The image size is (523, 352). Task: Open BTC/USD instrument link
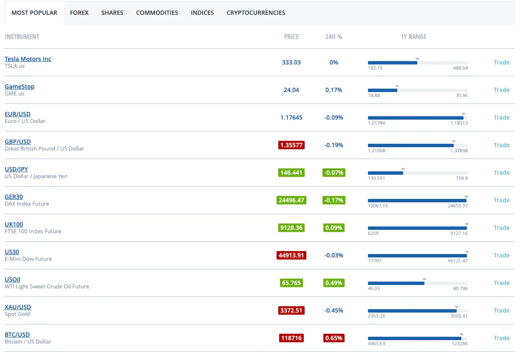tap(17, 335)
